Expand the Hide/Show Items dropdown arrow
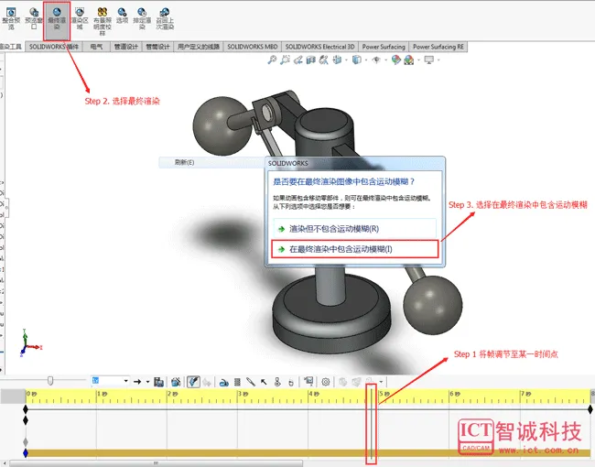Image resolution: width=595 pixels, height=467 pixels. [x=386, y=60]
